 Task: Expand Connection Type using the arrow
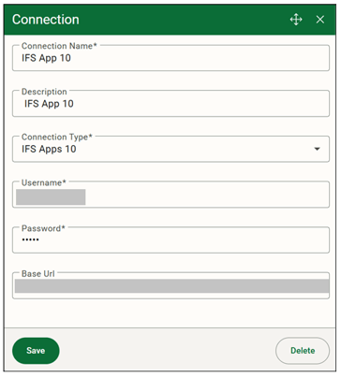point(317,149)
